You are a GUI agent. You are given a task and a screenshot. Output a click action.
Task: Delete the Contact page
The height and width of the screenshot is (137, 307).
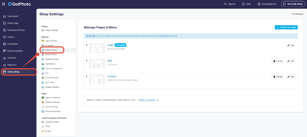pos(278,77)
